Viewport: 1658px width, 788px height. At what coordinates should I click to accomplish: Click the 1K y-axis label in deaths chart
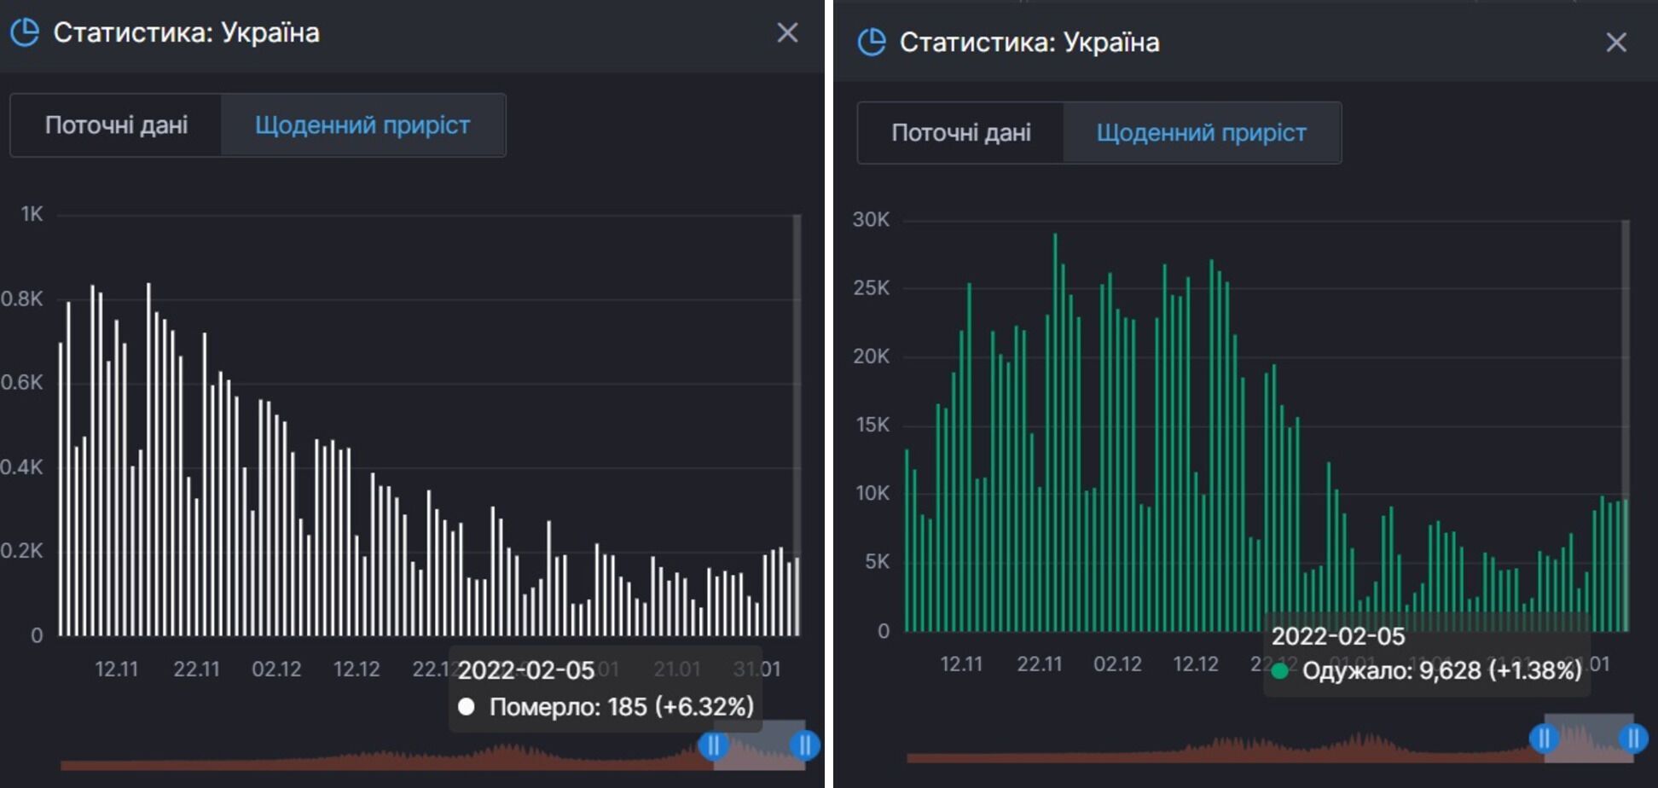(32, 215)
